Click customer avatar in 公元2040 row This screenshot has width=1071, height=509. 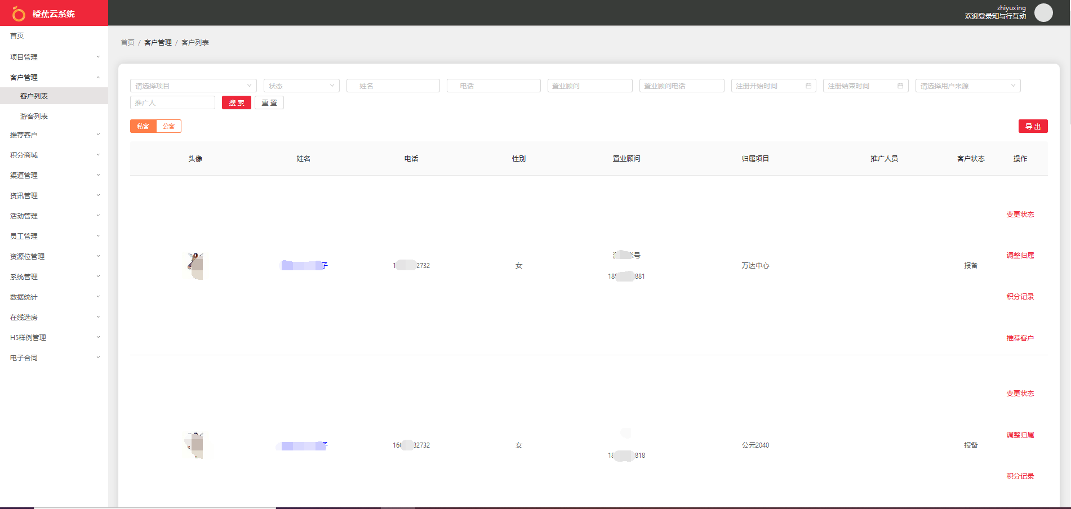[x=195, y=445]
